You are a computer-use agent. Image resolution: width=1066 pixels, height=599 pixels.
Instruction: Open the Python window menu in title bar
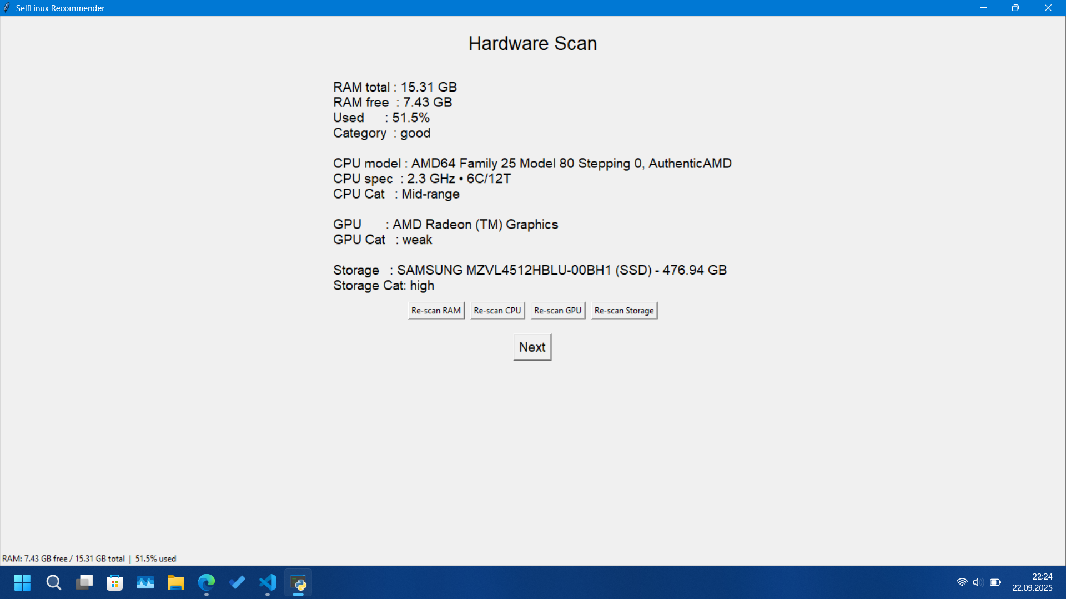[x=6, y=8]
